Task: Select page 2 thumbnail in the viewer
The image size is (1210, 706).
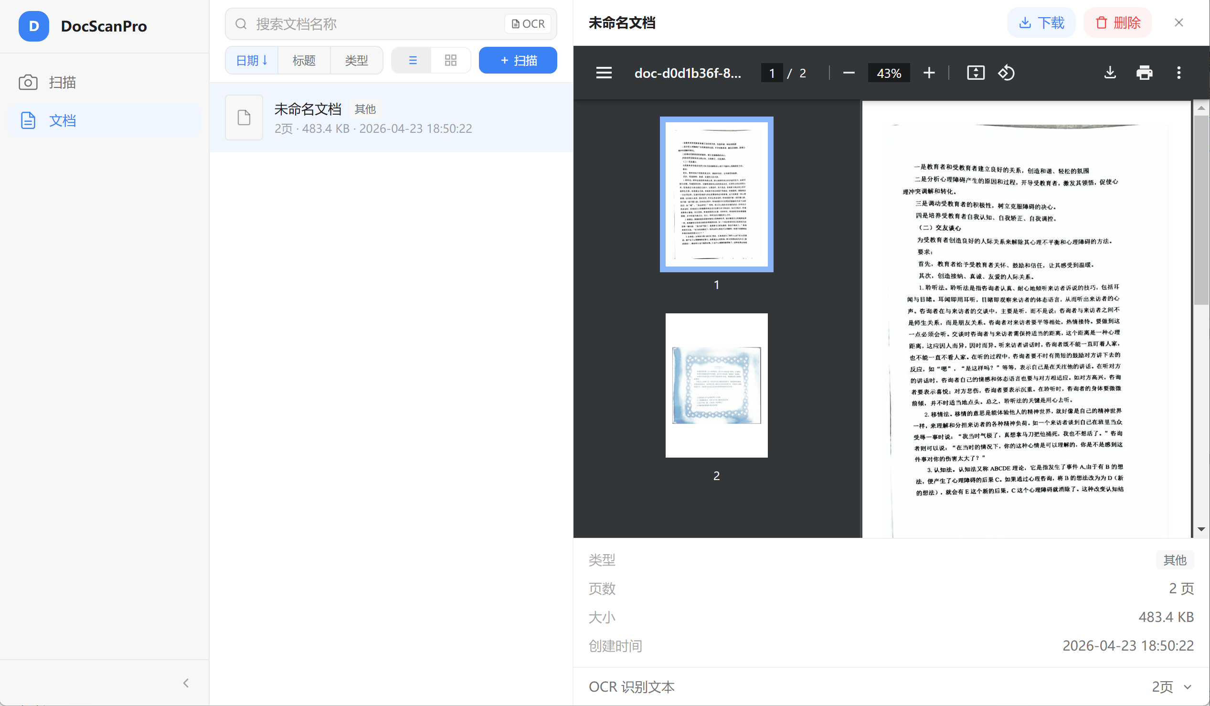Action: 716,385
